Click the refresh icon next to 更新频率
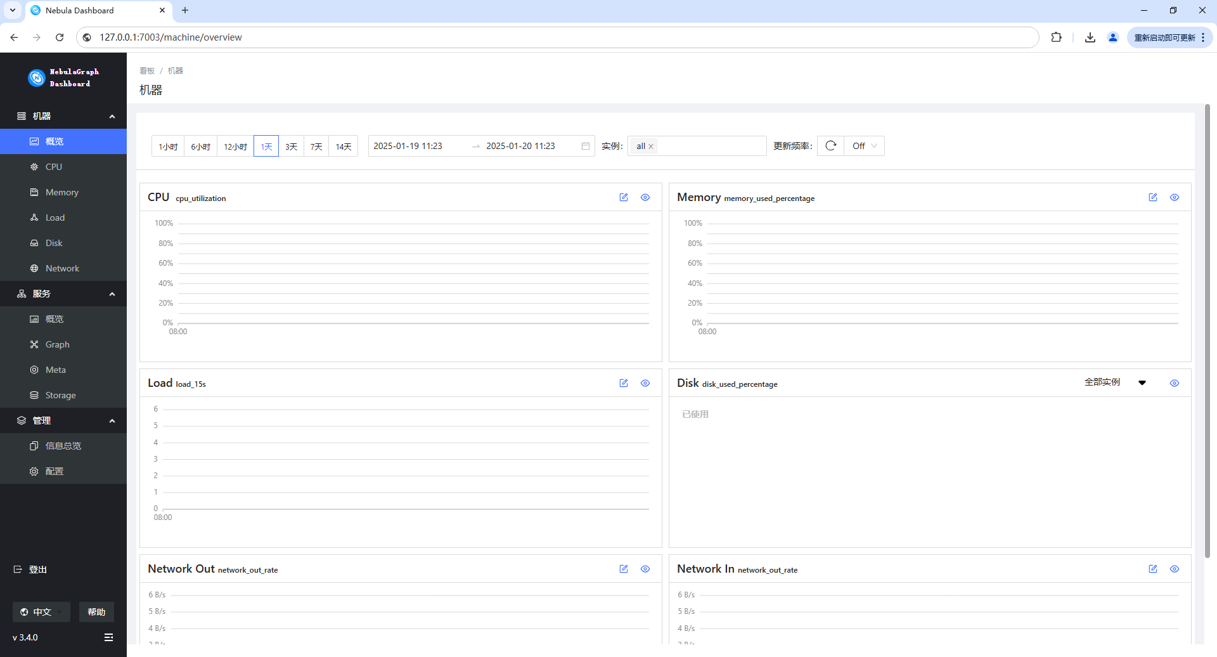Image resolution: width=1217 pixels, height=657 pixels. point(830,146)
